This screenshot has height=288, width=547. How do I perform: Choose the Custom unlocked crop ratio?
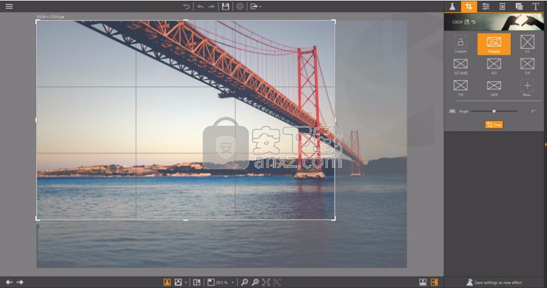[460, 45]
